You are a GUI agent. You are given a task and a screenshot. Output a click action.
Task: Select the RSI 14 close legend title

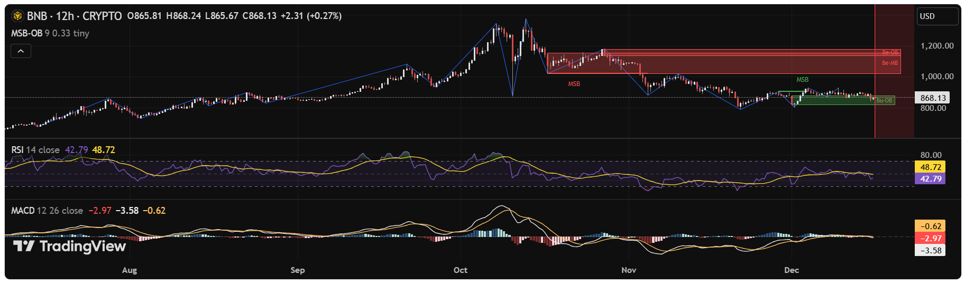pos(35,150)
